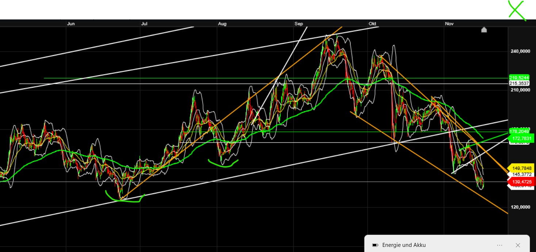536x252 pixels.
Task: Open the three-dots menu in Energie notification
Action: coord(499,245)
